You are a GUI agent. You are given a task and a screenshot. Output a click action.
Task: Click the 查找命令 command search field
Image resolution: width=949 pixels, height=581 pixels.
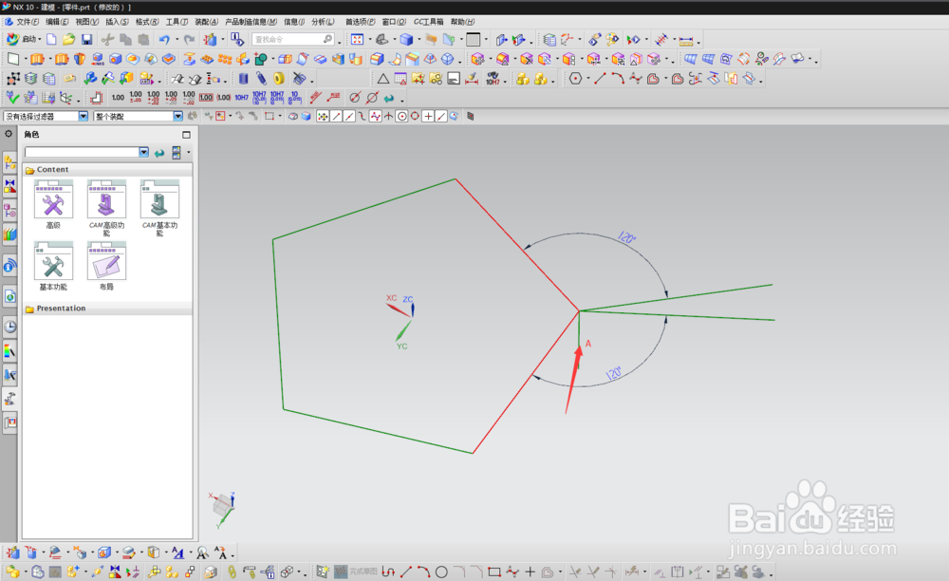pos(293,39)
